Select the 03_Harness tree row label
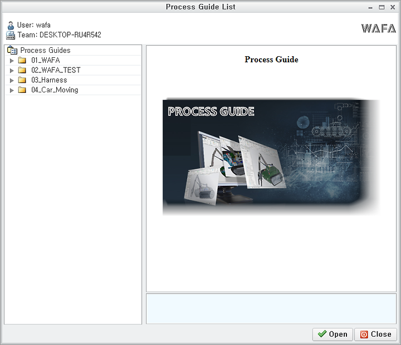The image size is (401, 345). coord(49,80)
